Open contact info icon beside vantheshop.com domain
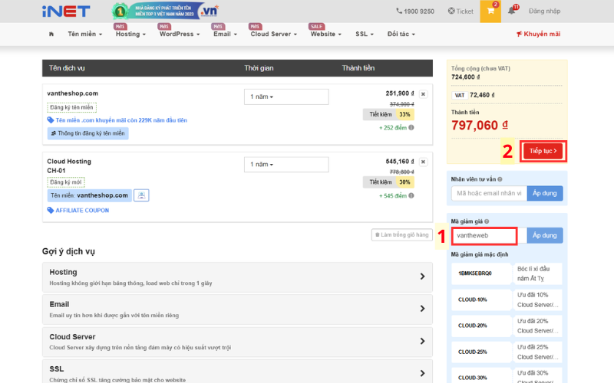Image resolution: width=614 pixels, height=383 pixels. coord(141,195)
